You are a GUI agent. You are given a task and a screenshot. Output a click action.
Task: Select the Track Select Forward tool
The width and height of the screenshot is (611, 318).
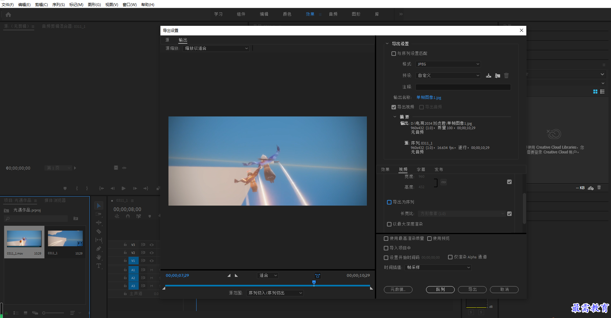[99, 214]
